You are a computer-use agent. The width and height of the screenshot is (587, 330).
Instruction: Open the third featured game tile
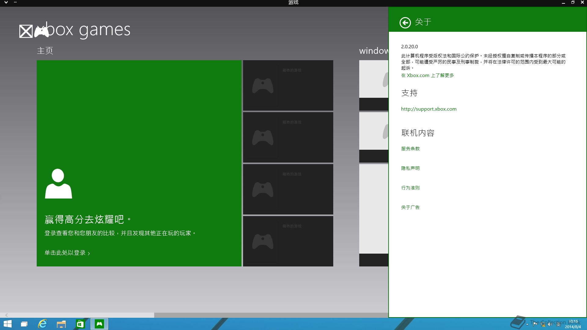(288, 189)
